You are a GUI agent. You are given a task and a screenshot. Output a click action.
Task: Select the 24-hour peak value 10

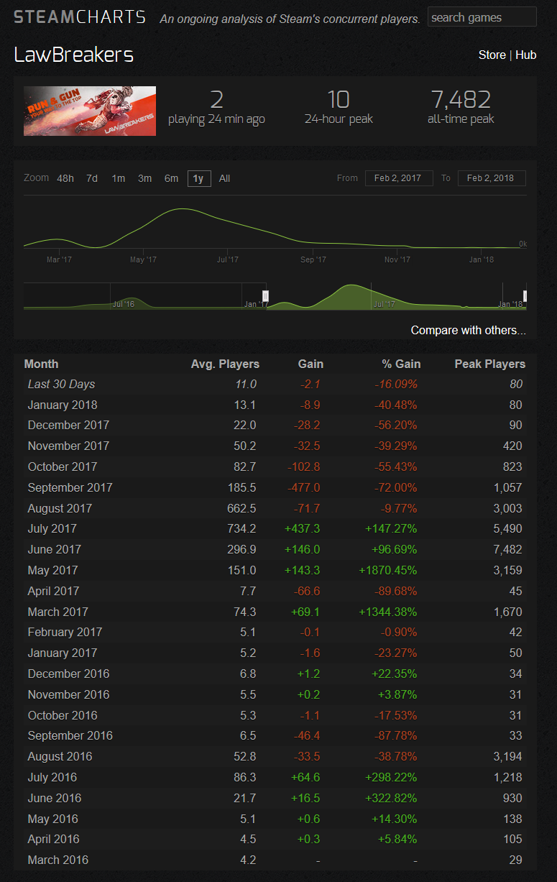pos(339,99)
